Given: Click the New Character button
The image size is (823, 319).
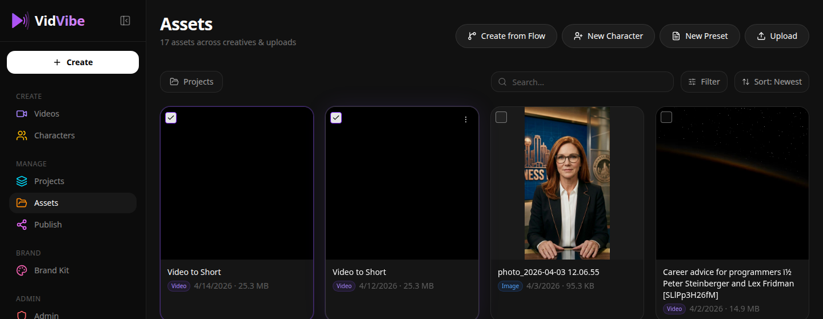Looking at the screenshot, I should click(608, 36).
